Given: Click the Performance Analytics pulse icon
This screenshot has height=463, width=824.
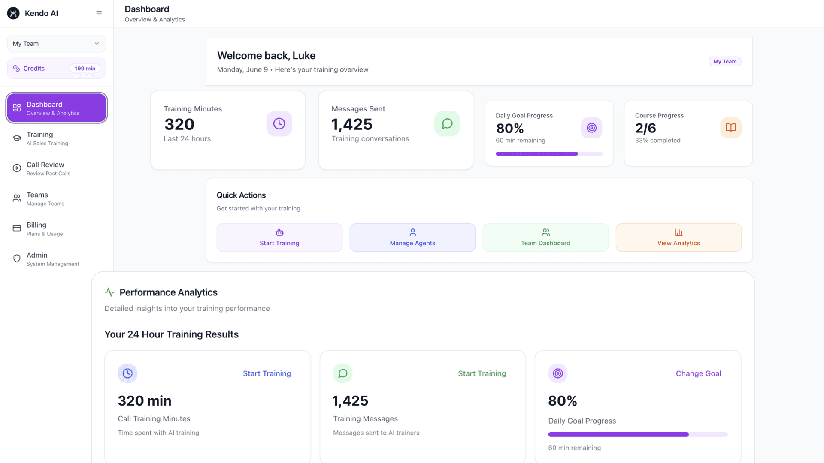Looking at the screenshot, I should (109, 292).
